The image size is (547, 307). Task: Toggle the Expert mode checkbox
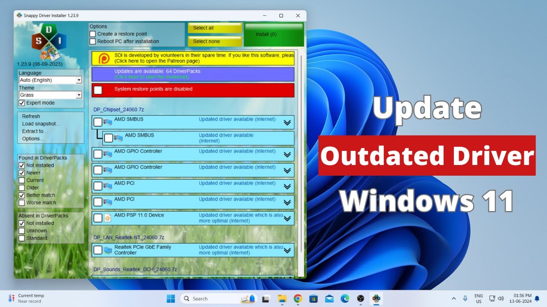click(22, 103)
